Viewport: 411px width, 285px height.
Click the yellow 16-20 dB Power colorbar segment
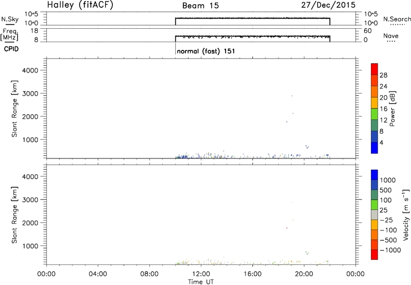375,102
